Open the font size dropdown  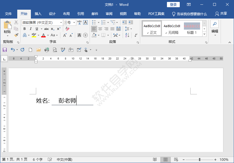74,23
